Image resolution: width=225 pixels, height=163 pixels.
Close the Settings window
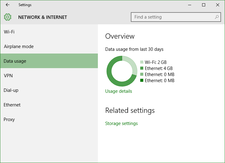coord(218,5)
